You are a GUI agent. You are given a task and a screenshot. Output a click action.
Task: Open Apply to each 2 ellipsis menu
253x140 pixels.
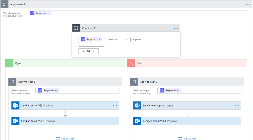coord(240,82)
